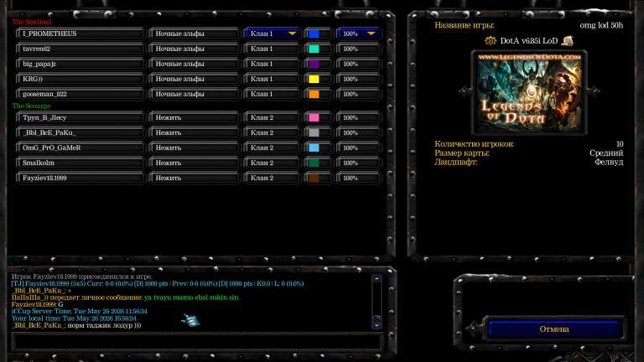Click race field Нежить for Smalkolm
644x362 pixels.
point(194,163)
